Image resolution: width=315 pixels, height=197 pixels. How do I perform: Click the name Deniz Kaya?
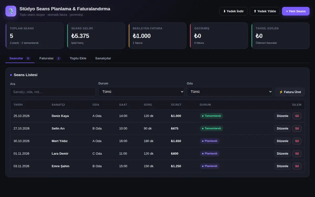pos(60,116)
